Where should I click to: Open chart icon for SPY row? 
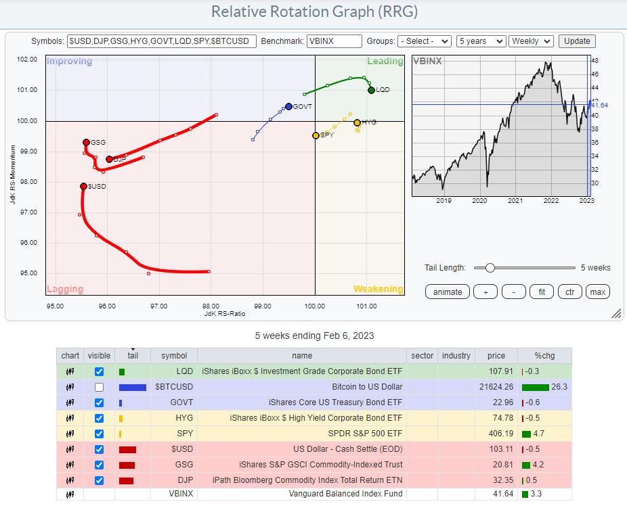[x=70, y=433]
